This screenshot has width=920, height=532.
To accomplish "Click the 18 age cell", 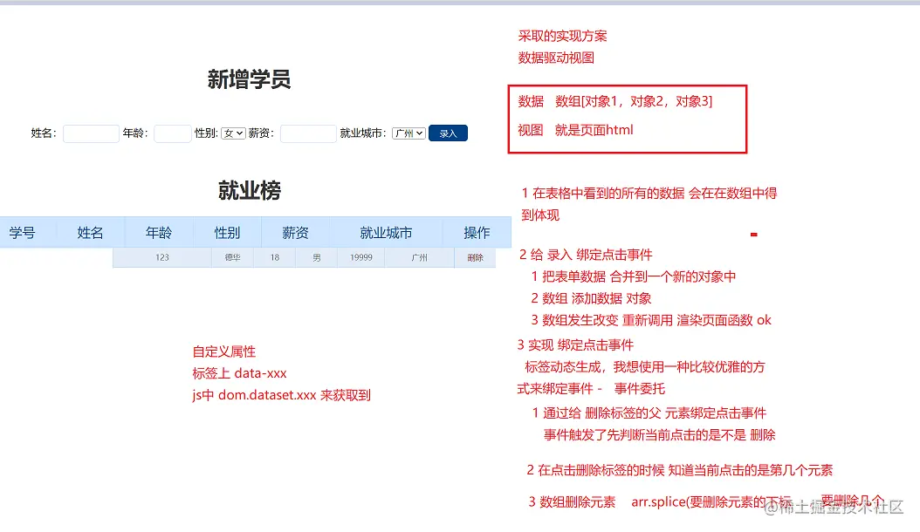I will [x=275, y=257].
